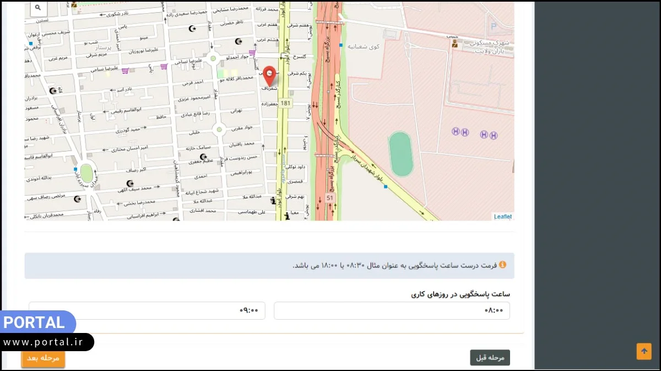Open the Leaflet attribution link
Screen dimensions: 661x371
pos(502,217)
